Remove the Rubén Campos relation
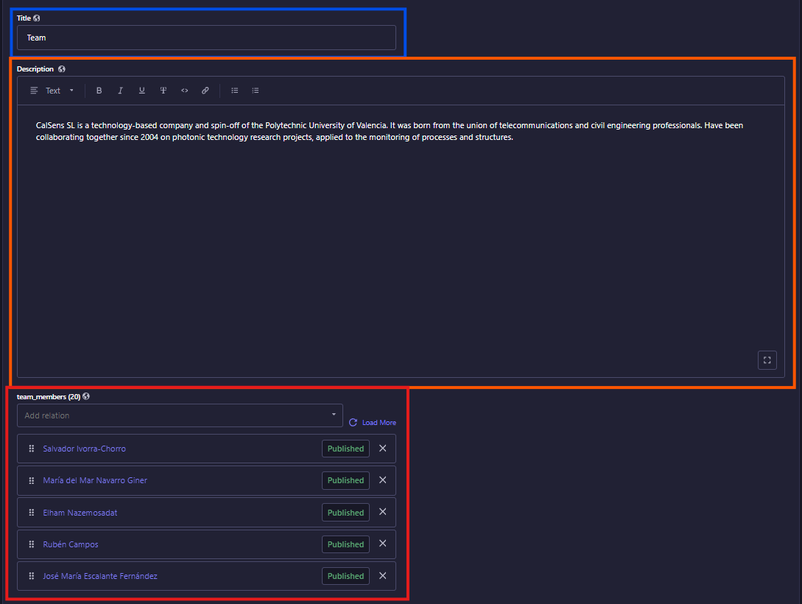Screen dimensions: 802x604 tap(382, 544)
